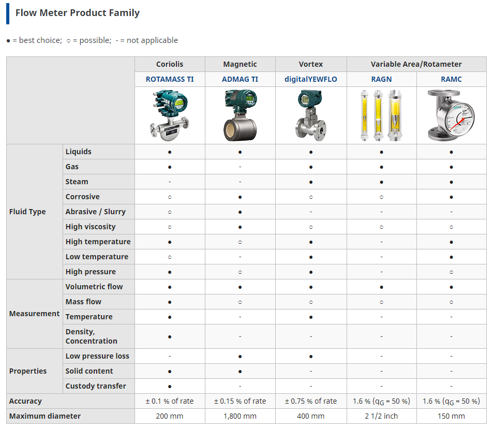
Task: Click the 2 1/2 inch diameter value
Action: (x=381, y=416)
